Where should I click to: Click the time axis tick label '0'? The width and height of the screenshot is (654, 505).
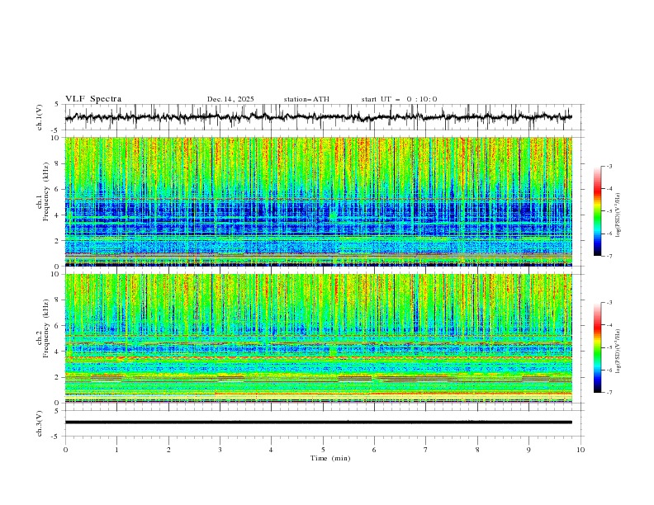(65, 450)
